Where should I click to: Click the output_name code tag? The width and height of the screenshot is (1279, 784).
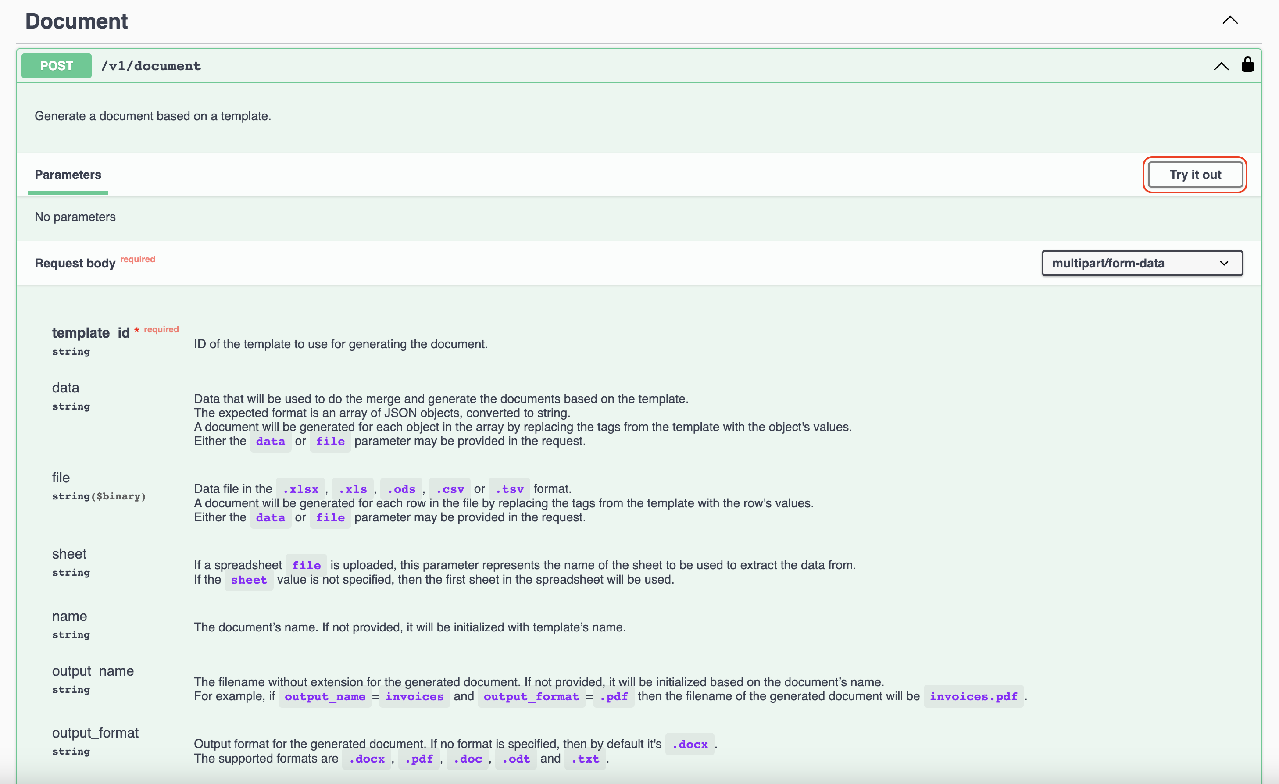click(x=325, y=696)
